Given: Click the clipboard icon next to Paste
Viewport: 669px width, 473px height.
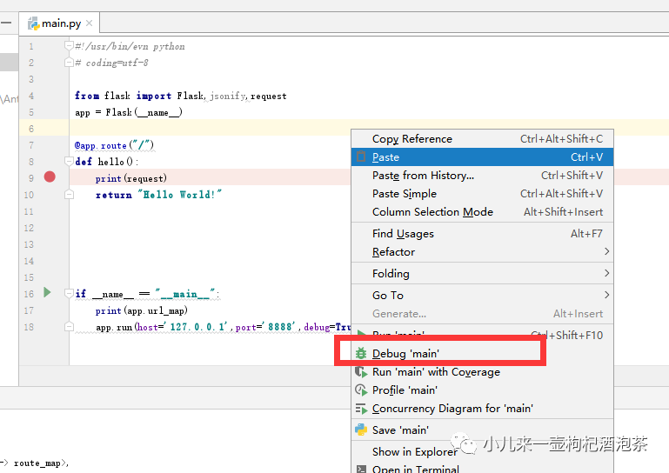Looking at the screenshot, I should point(361,157).
